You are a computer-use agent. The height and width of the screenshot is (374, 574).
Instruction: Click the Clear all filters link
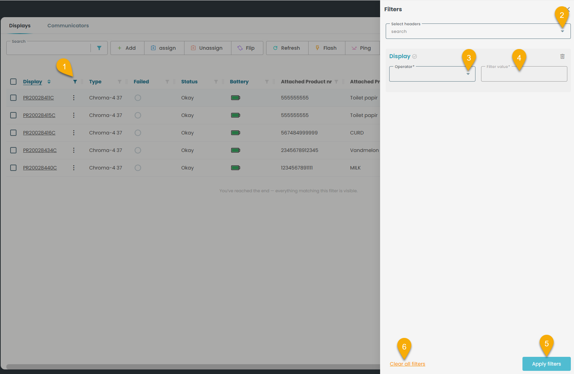(407, 364)
